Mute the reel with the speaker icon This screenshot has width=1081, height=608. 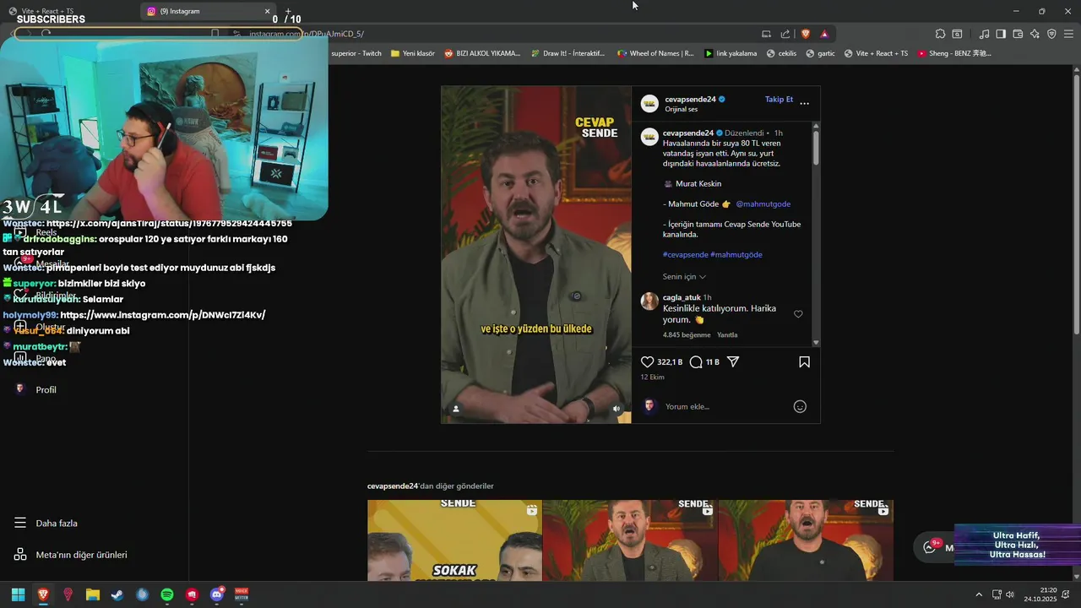coord(616,409)
